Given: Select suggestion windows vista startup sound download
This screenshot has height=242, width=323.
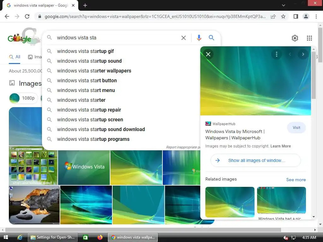Looking at the screenshot, I should tap(121, 130).
